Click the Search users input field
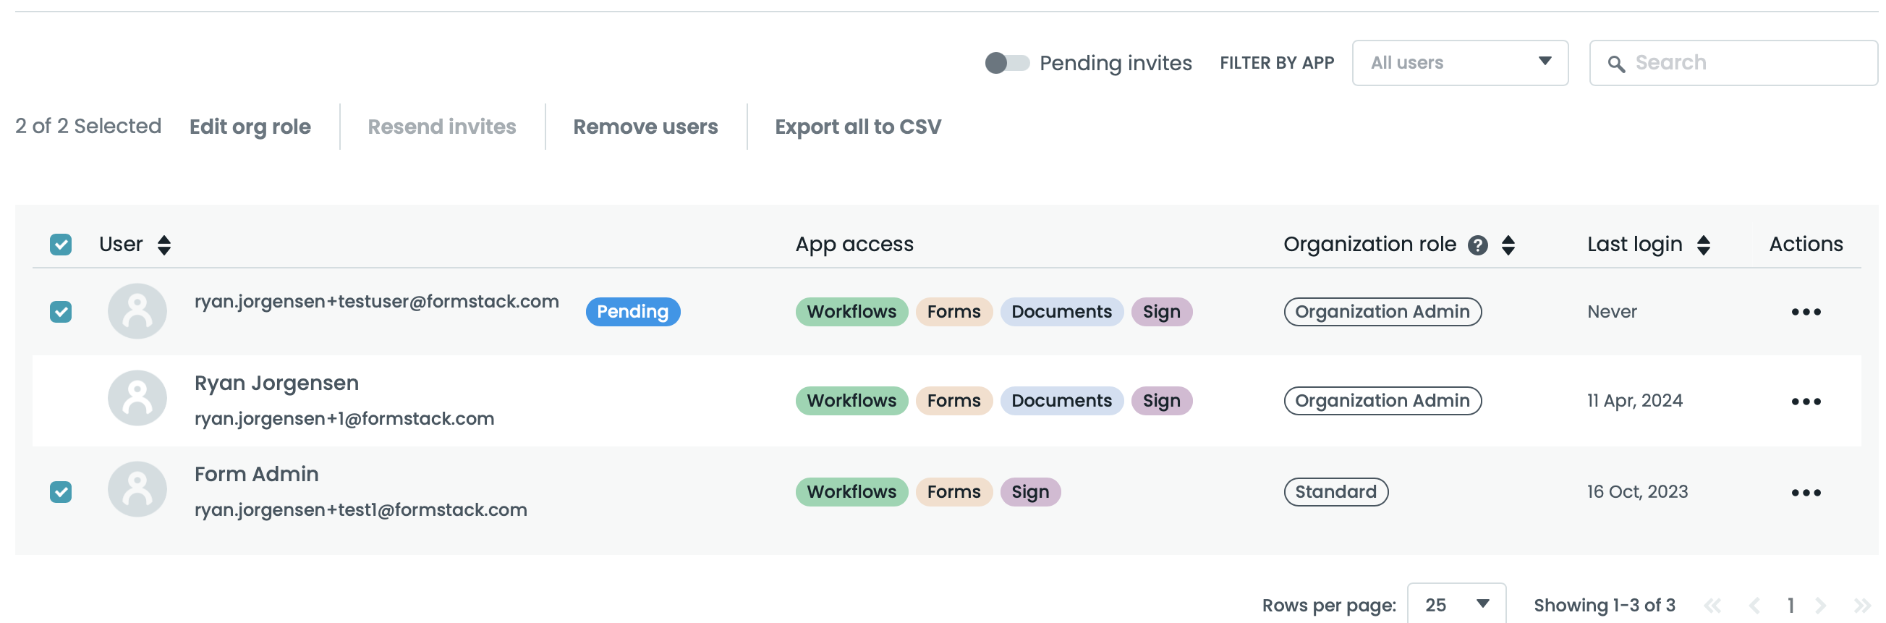The width and height of the screenshot is (1886, 623). click(x=1743, y=63)
